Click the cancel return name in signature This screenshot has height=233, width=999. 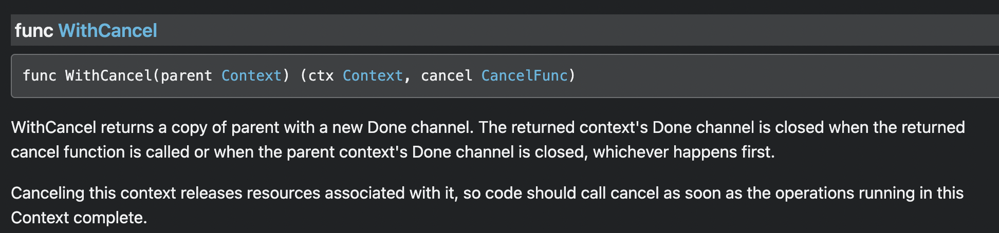click(x=447, y=75)
